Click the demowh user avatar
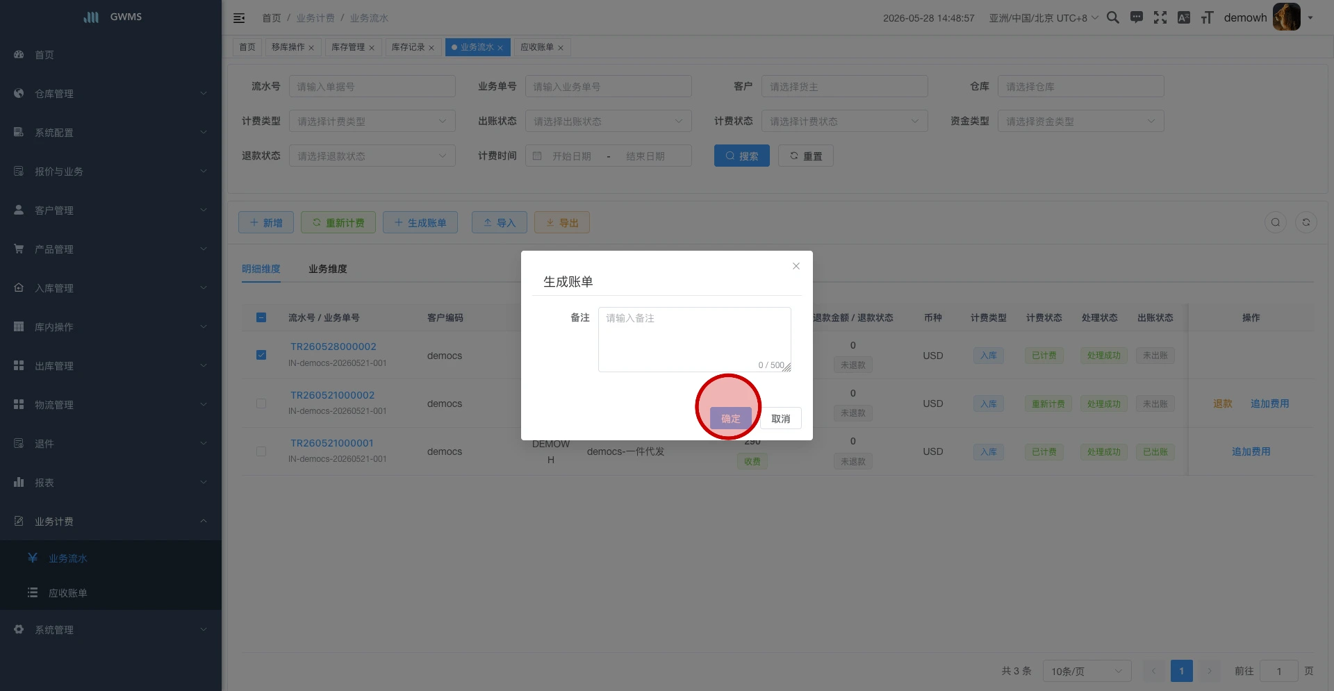 pos(1286,17)
